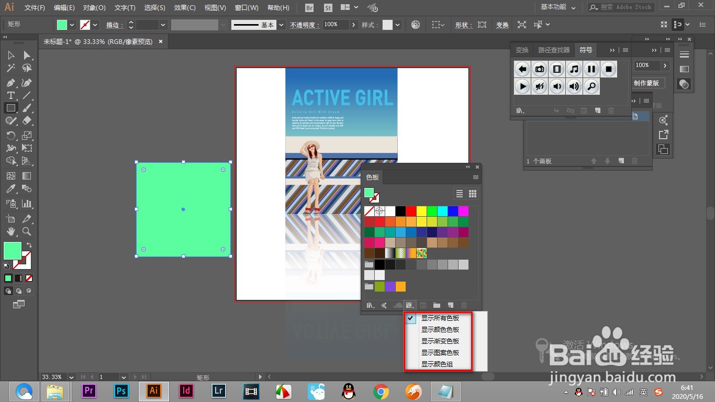The image size is (715, 402).
Task: Select the Type tool
Action: pos(10,95)
